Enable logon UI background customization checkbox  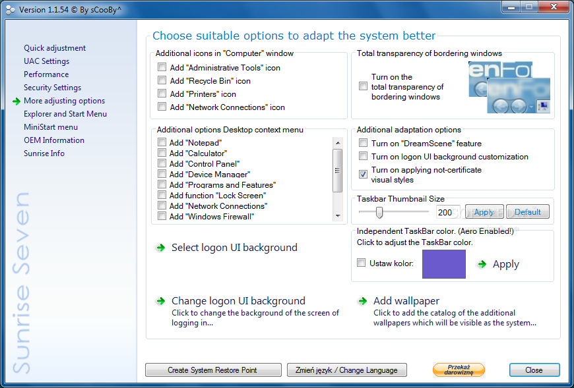tap(363, 156)
